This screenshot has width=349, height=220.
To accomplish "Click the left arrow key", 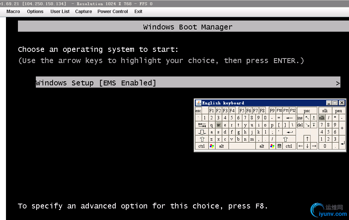I will (300, 146).
